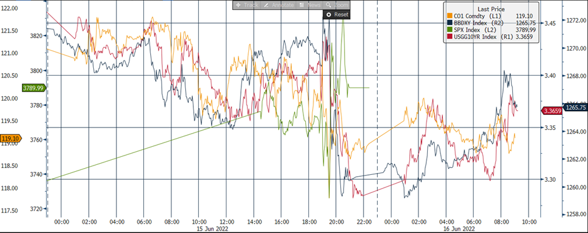Click the 1272.00 right axis label
The width and height of the screenshot is (588, 233).
tap(575, 20)
